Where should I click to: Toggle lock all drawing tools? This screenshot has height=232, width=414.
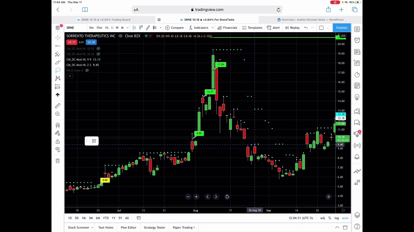58,141
